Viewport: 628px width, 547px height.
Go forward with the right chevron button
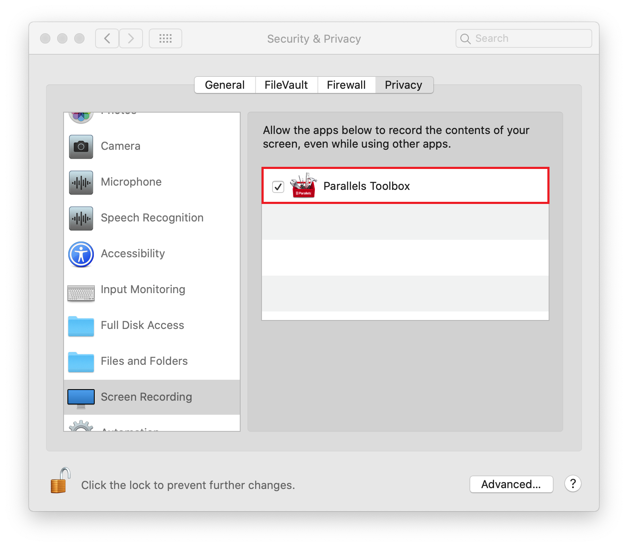131,38
